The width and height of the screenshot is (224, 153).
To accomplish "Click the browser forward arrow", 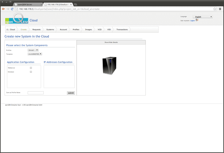I will tap(8, 9).
